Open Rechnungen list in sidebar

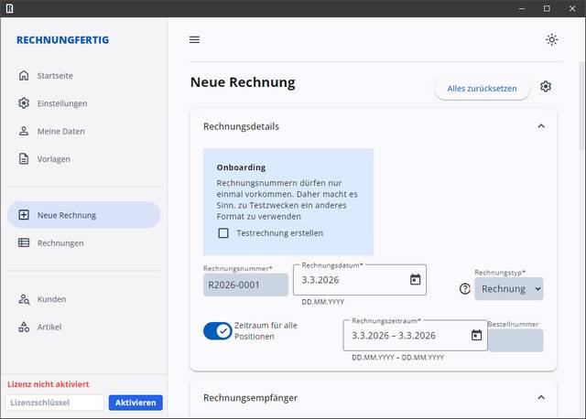(x=60, y=242)
